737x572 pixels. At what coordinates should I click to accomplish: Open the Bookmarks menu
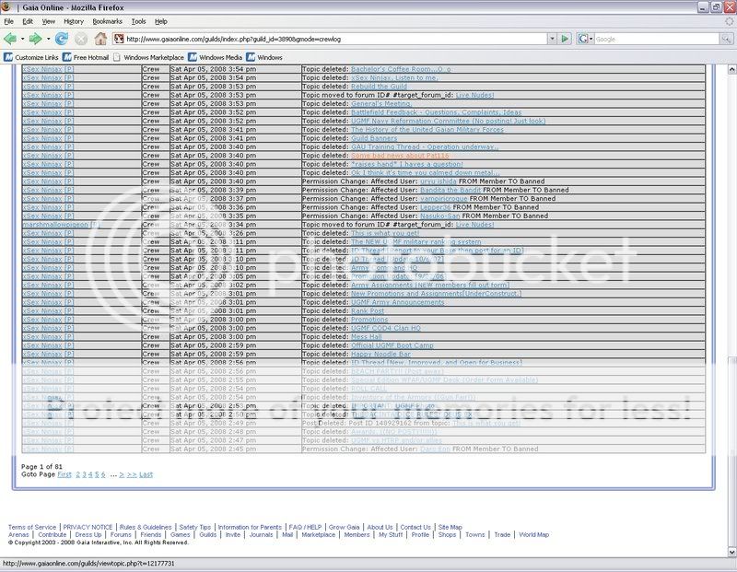(107, 20)
